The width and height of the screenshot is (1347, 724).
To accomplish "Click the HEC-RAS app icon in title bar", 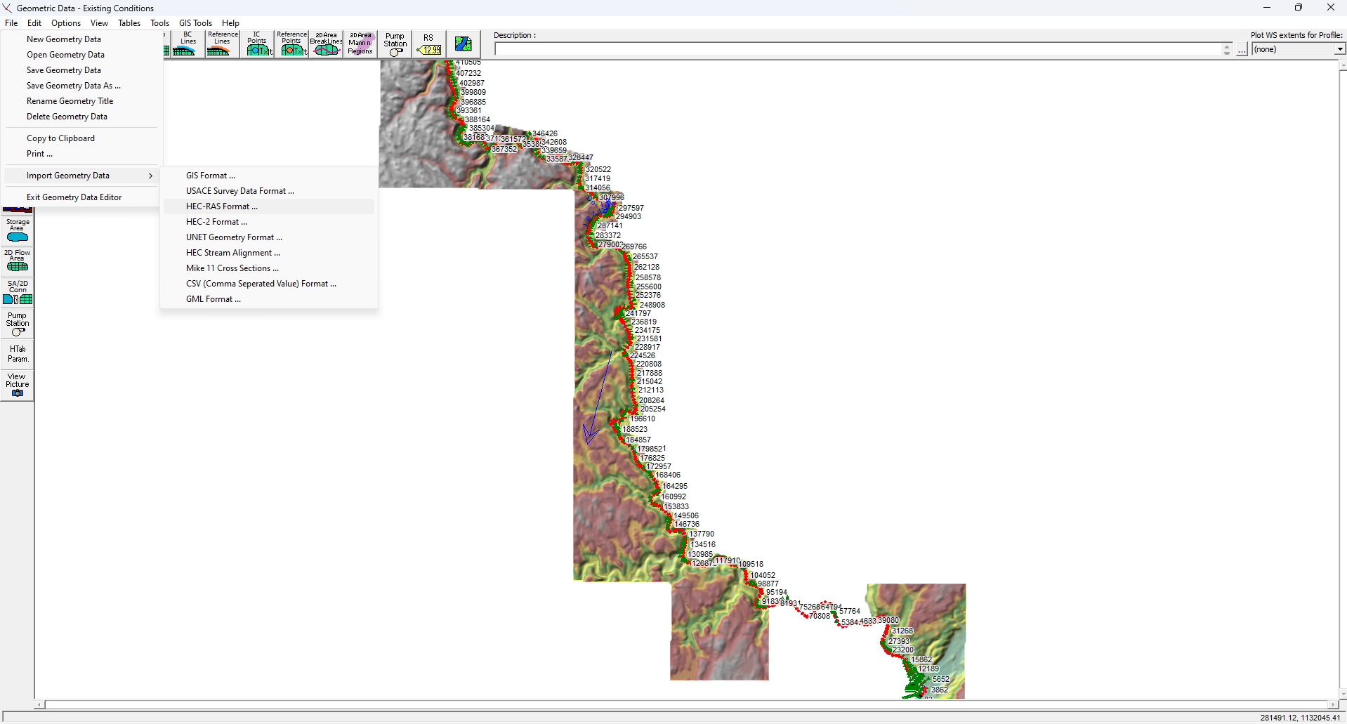I will (x=8, y=8).
